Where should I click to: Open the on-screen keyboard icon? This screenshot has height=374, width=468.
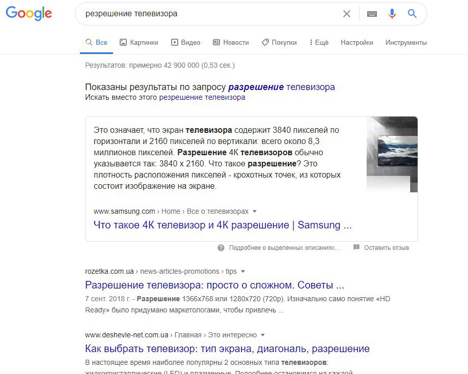[372, 14]
